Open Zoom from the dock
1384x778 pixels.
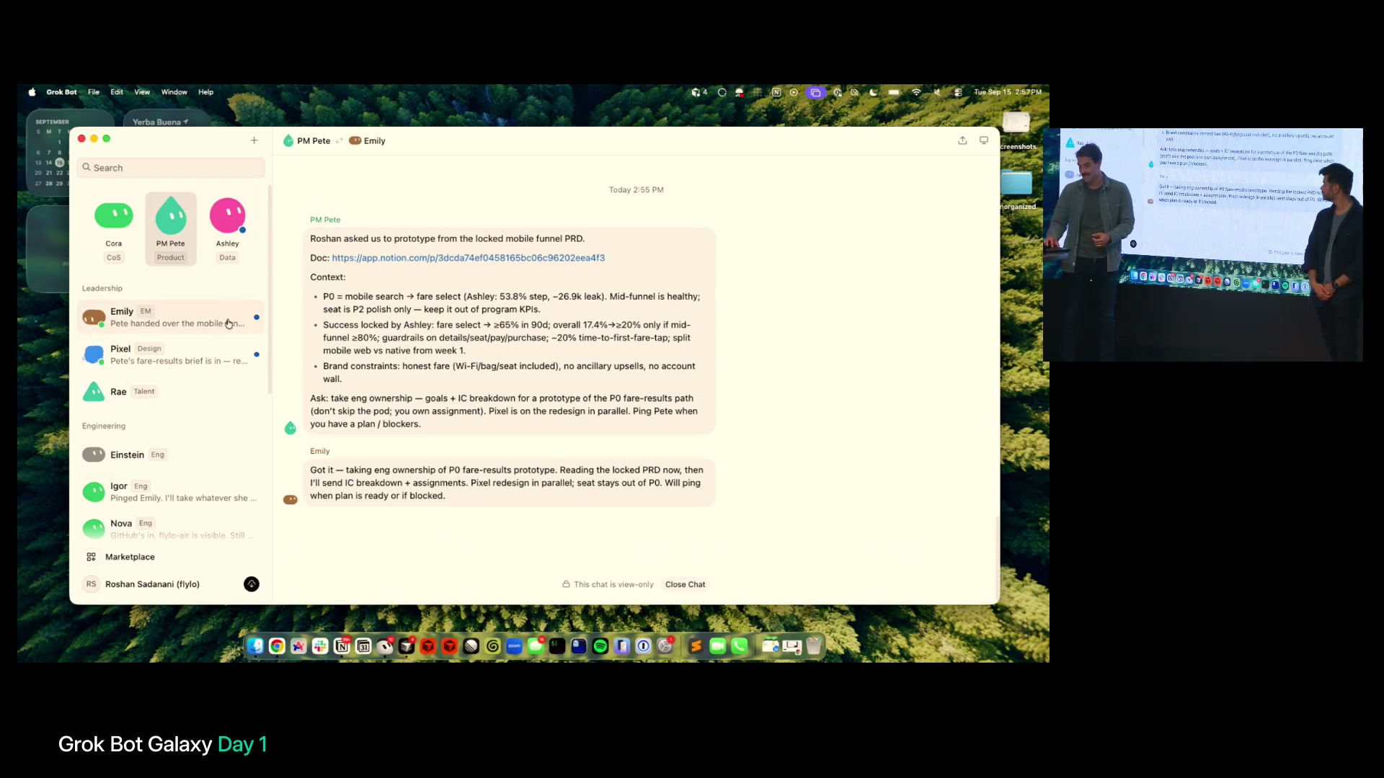[x=514, y=646]
